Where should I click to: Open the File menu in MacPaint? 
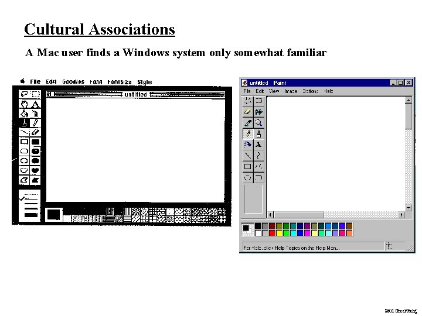pos(35,81)
